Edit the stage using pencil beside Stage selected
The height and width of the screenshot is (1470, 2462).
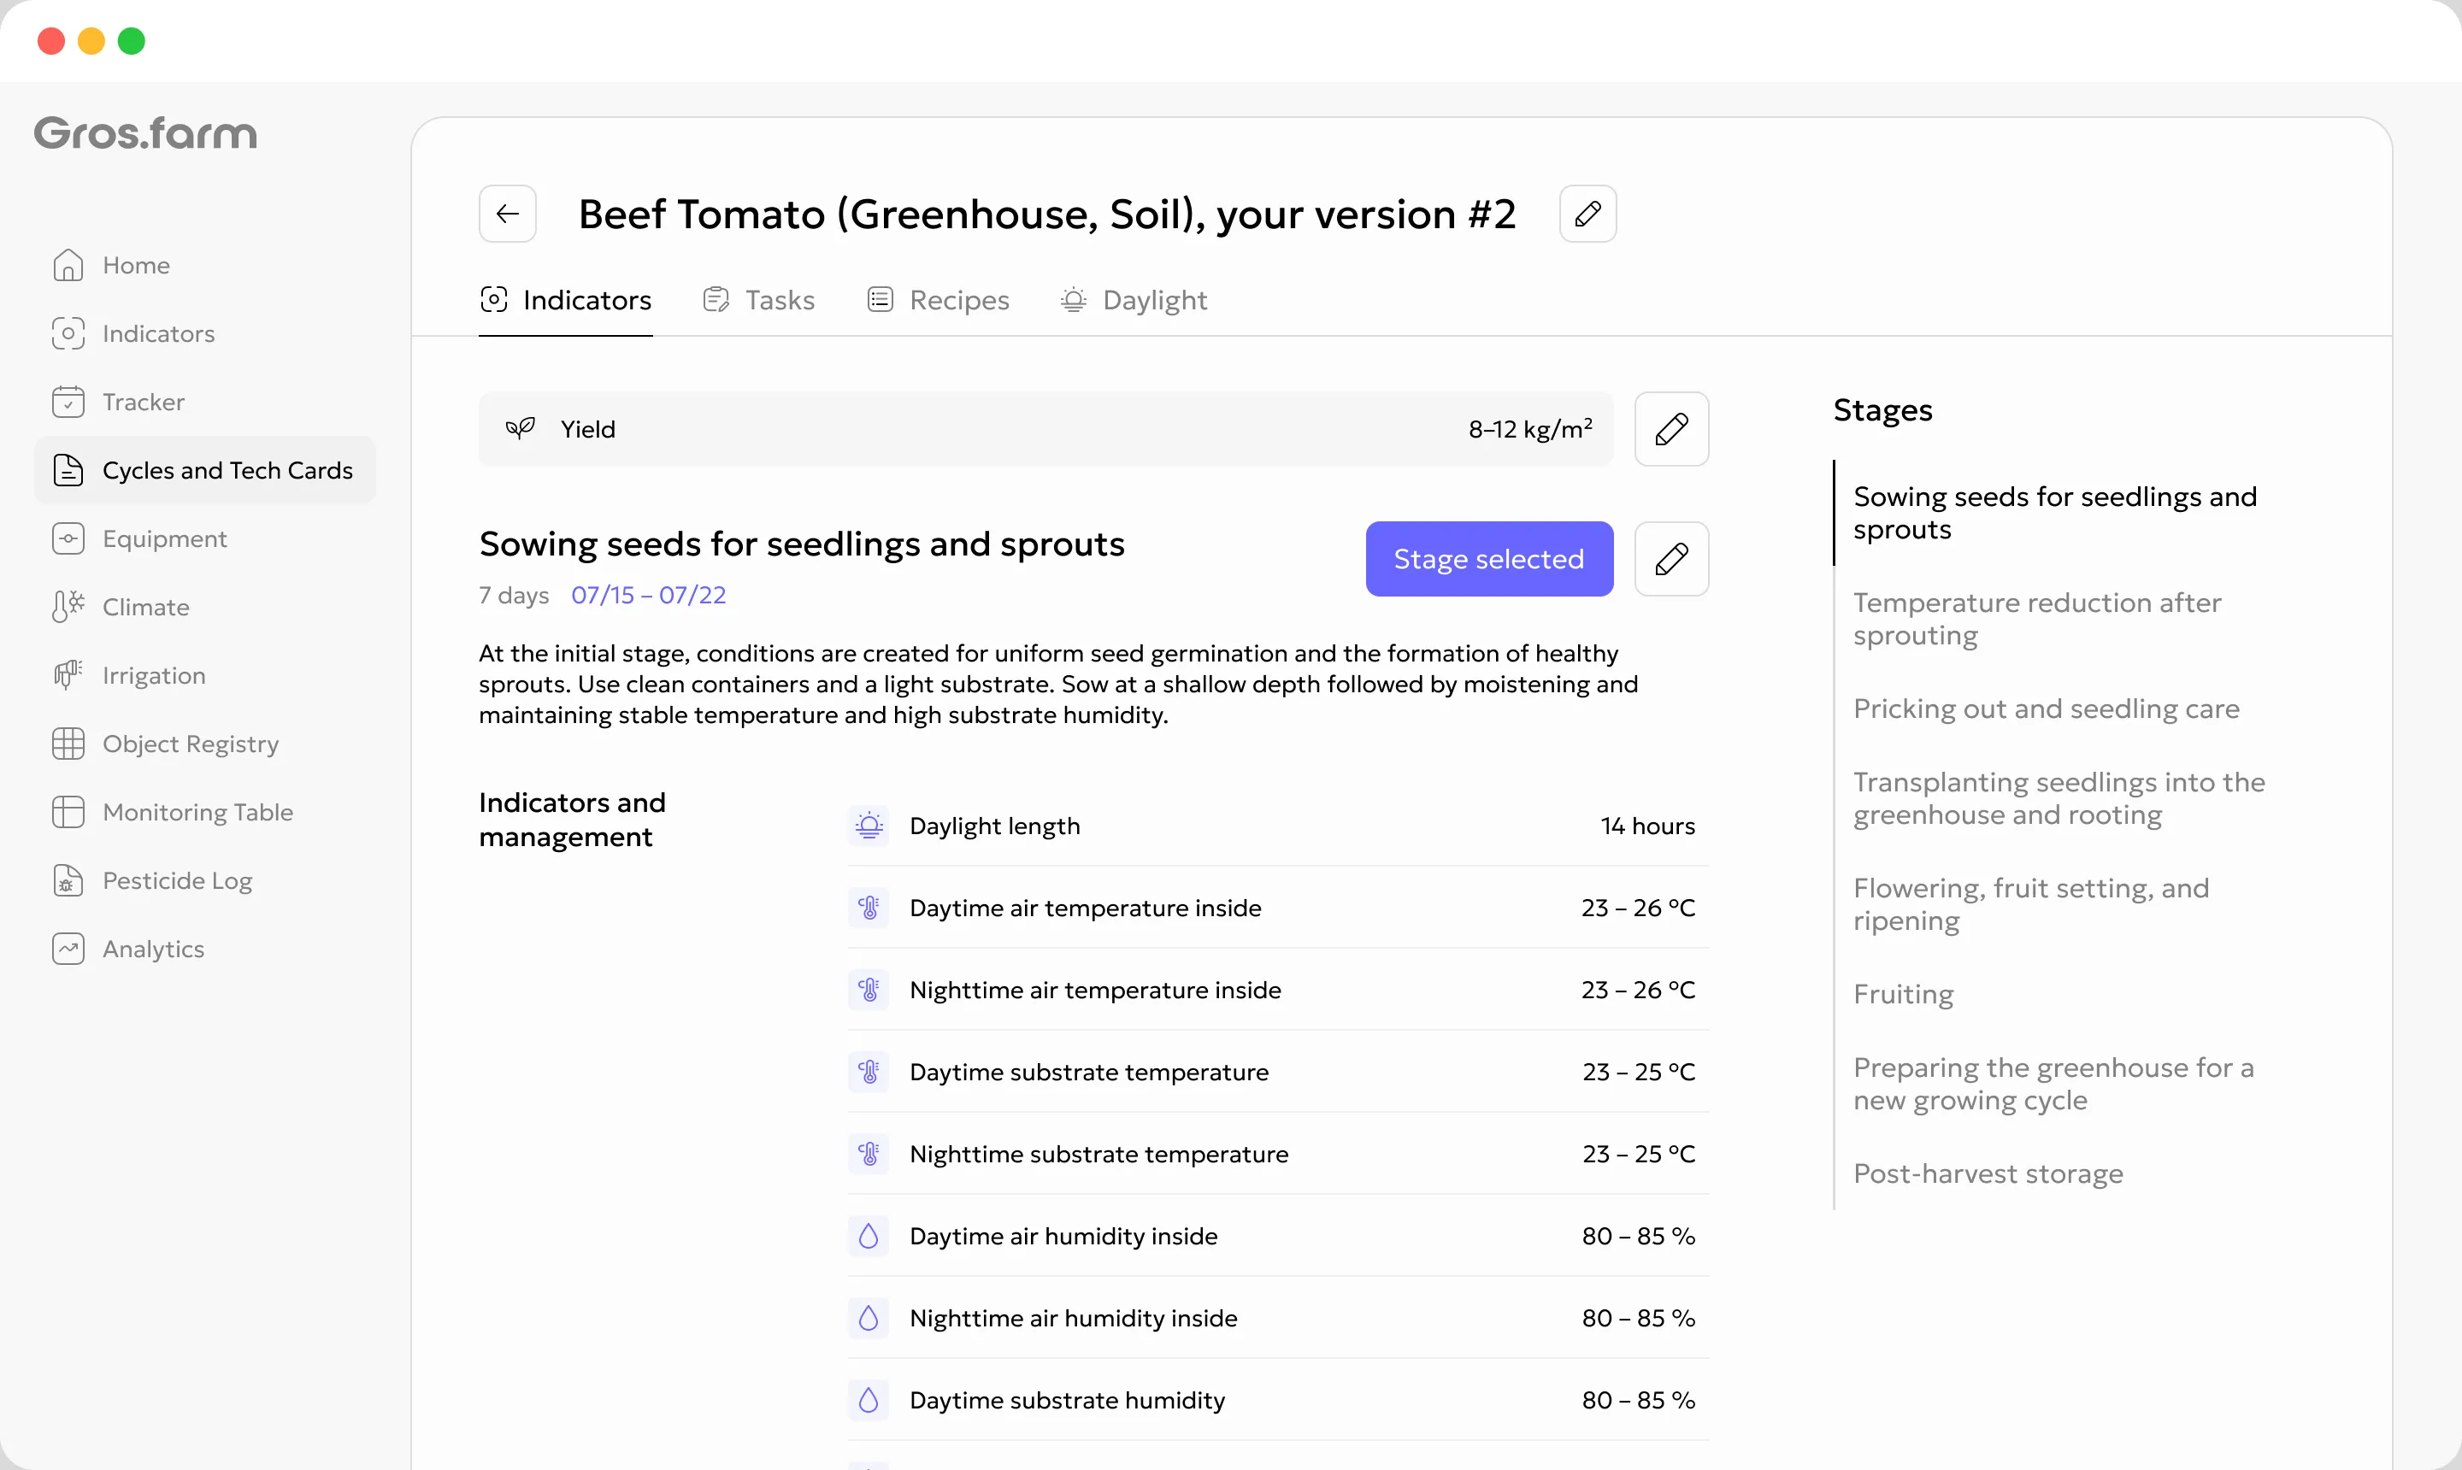tap(1671, 559)
